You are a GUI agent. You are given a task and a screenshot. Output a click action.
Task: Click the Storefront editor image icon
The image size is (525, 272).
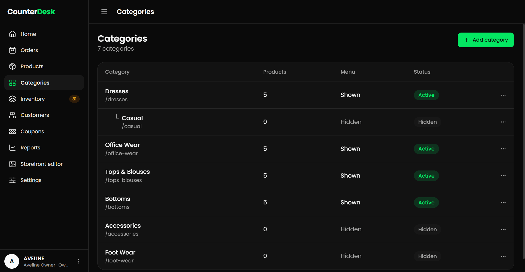12,164
